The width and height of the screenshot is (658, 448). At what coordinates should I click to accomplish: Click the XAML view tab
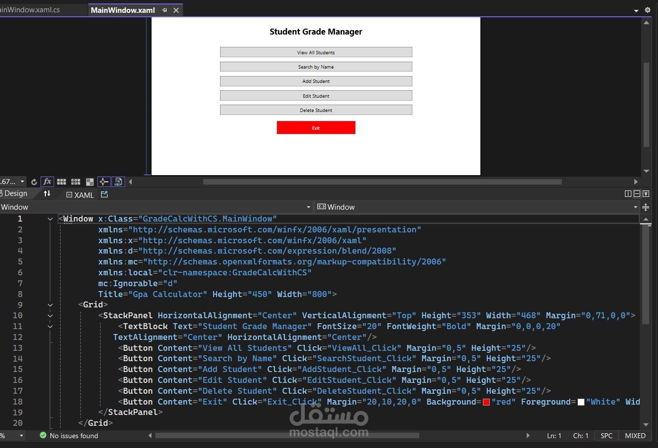click(x=79, y=194)
